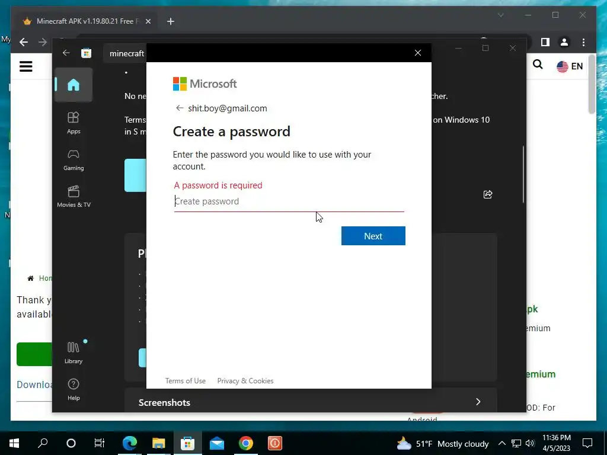
Task: Open Chrome side panel icon
Action: (x=545, y=42)
